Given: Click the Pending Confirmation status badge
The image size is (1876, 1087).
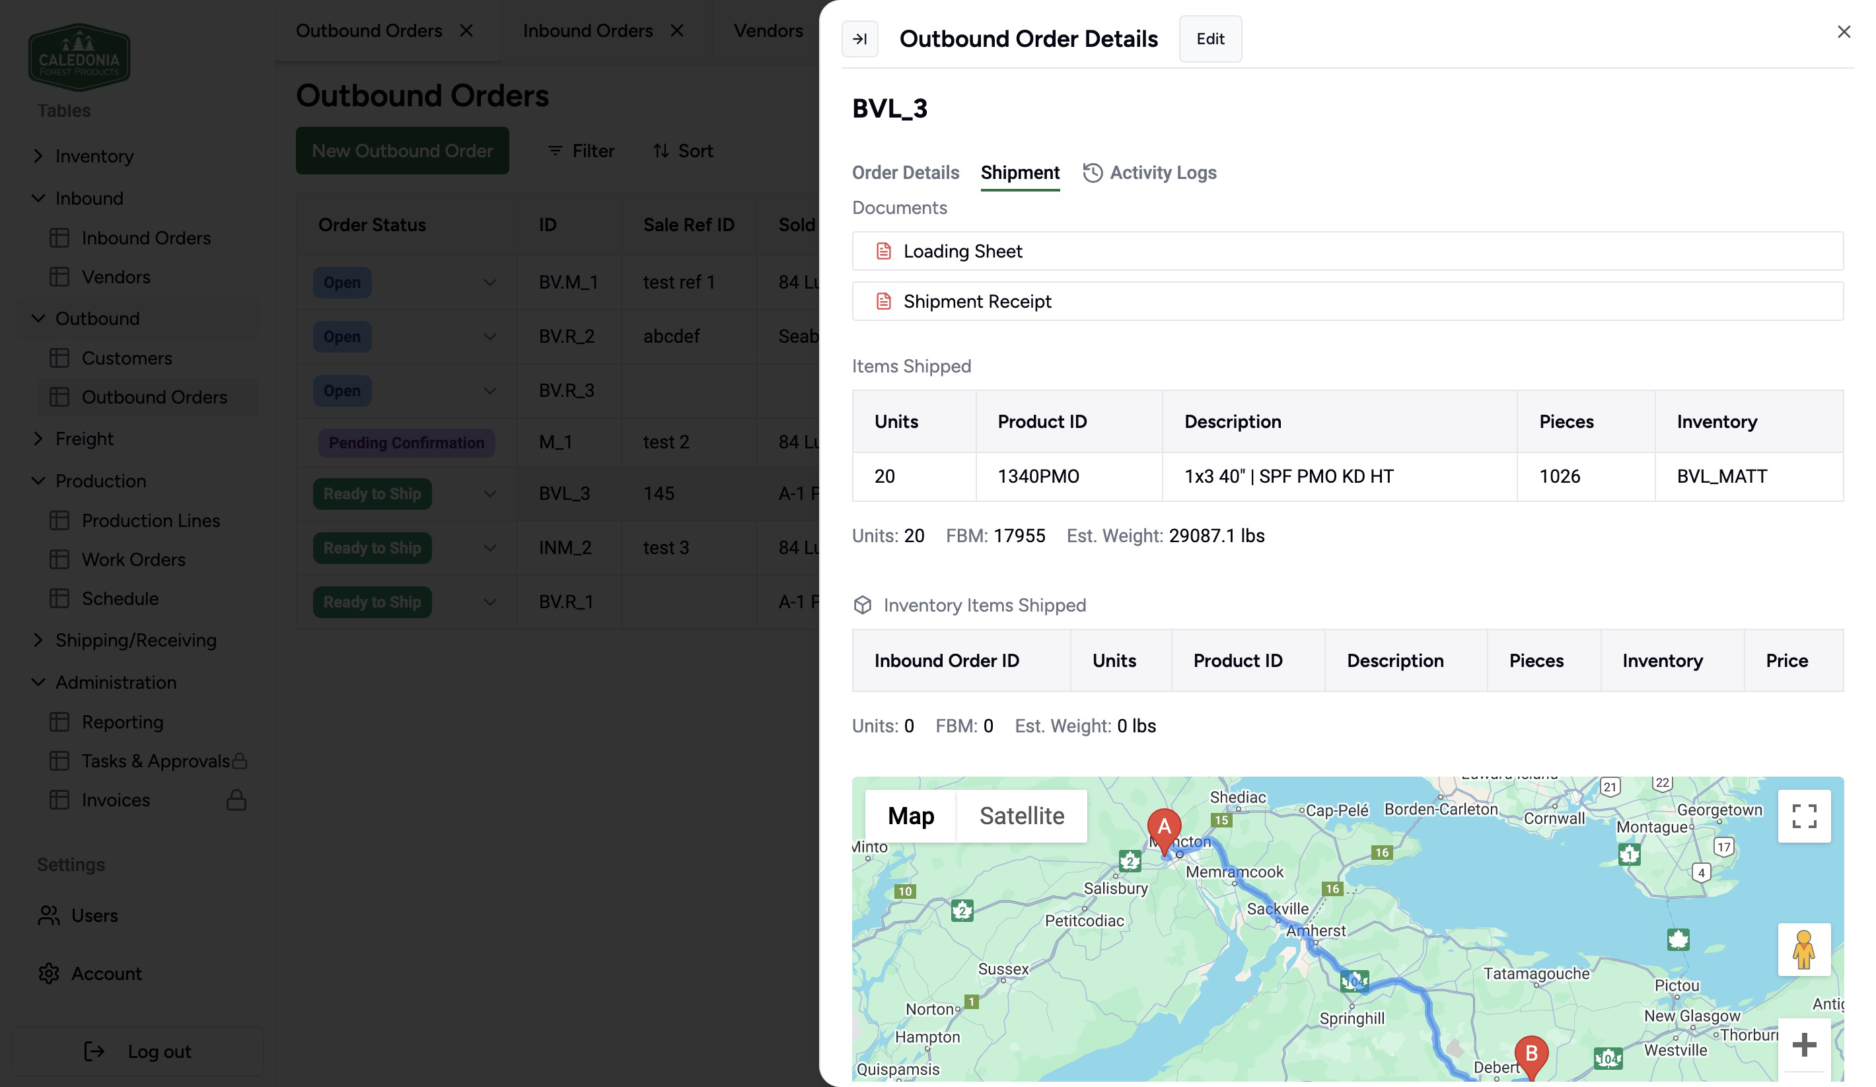Looking at the screenshot, I should 406,442.
